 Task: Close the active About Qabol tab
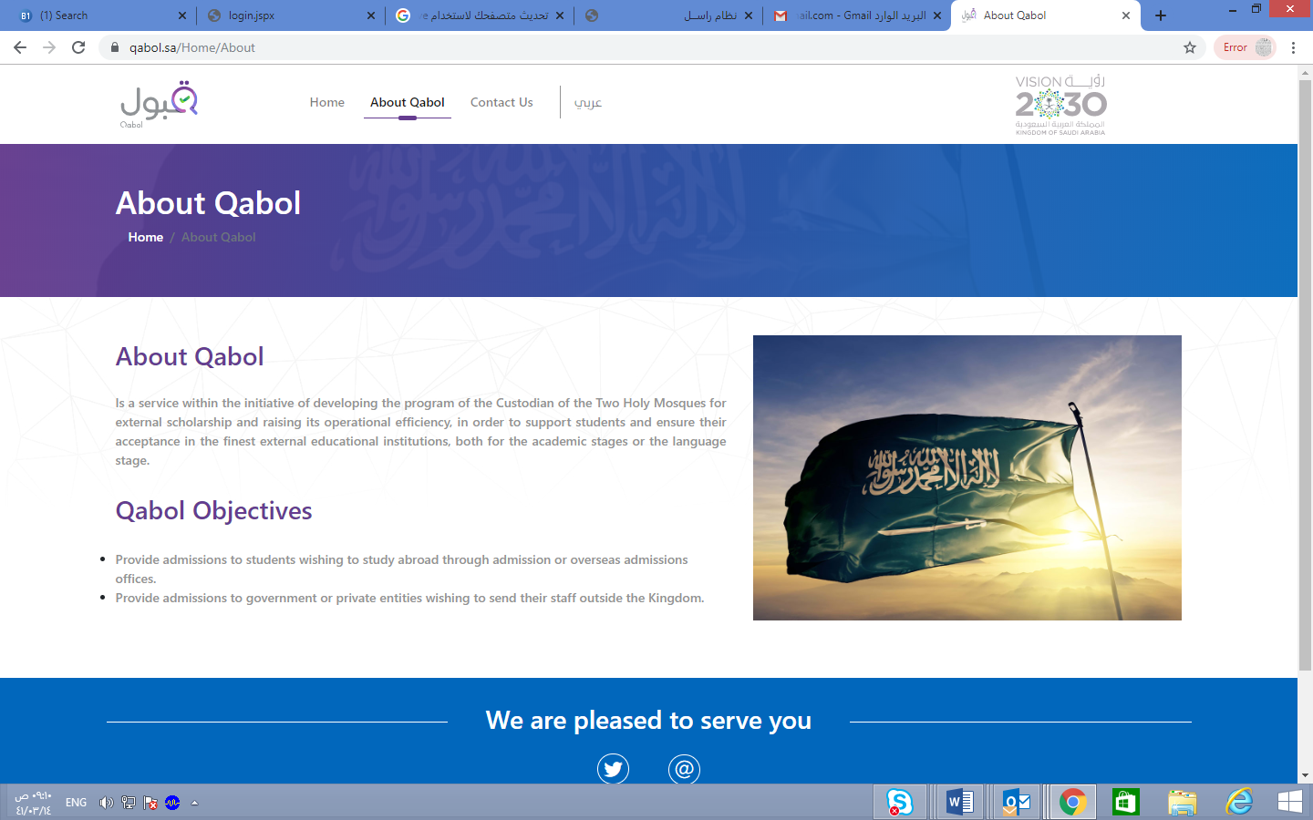[x=1126, y=15]
